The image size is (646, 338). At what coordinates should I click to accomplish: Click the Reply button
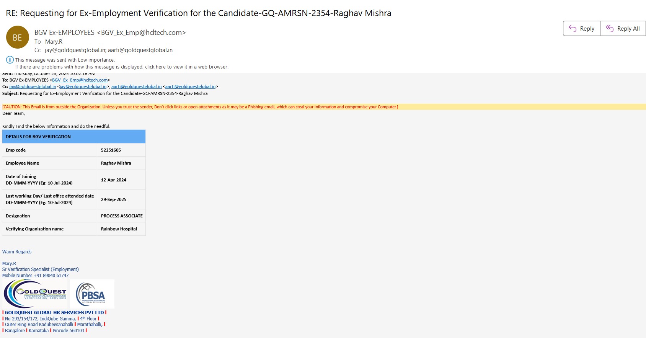pos(582,28)
